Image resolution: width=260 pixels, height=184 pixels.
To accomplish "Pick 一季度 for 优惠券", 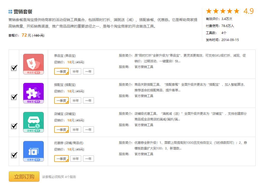I will click(61, 159).
